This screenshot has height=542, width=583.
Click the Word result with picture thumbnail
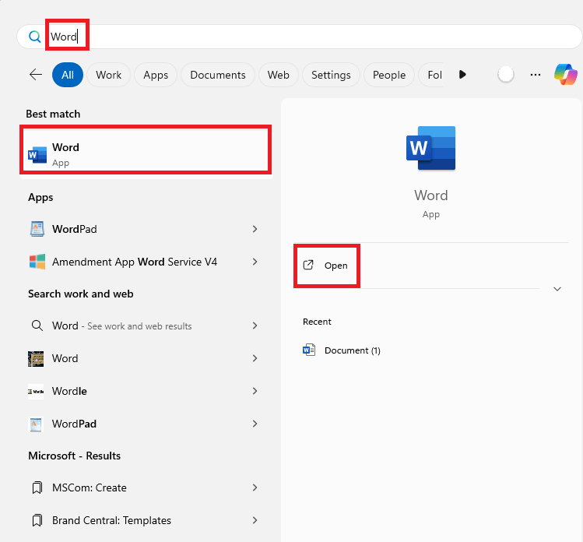(x=146, y=358)
